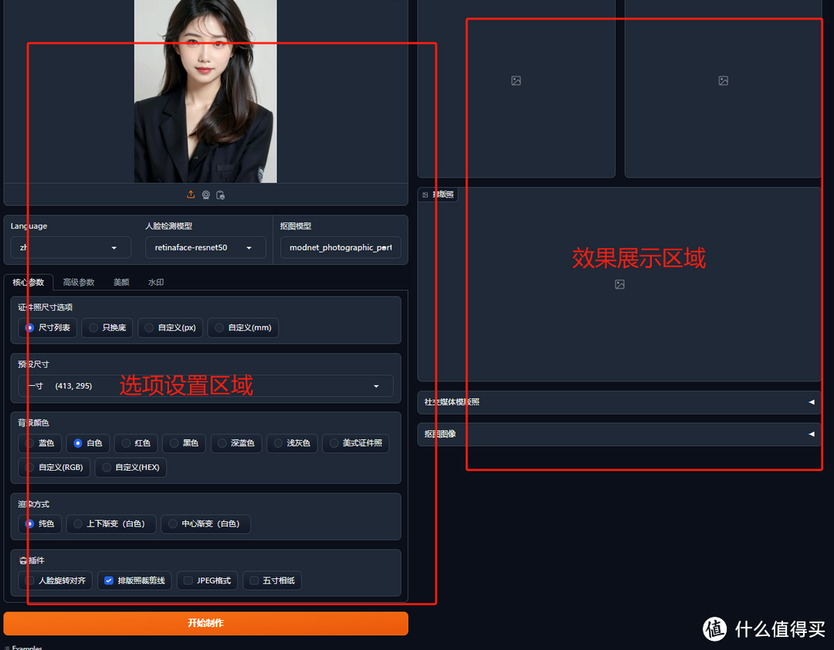Click the orange upload photo icon
834x650 pixels.
(x=190, y=195)
